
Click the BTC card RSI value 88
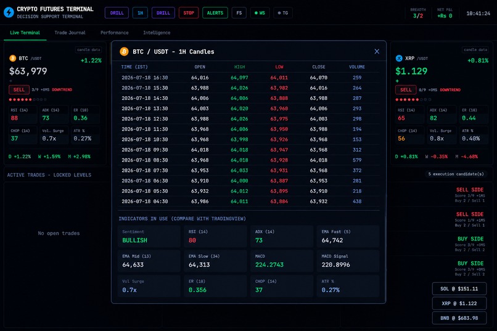[14, 118]
